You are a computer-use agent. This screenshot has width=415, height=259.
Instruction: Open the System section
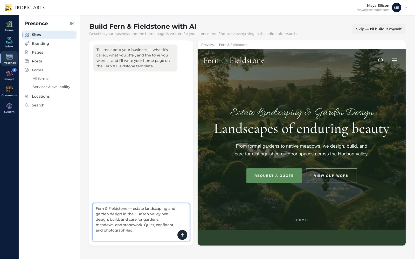9,108
